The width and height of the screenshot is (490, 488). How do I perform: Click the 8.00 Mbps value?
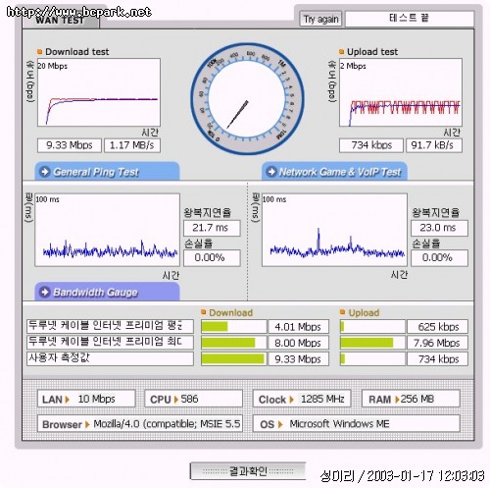298,343
